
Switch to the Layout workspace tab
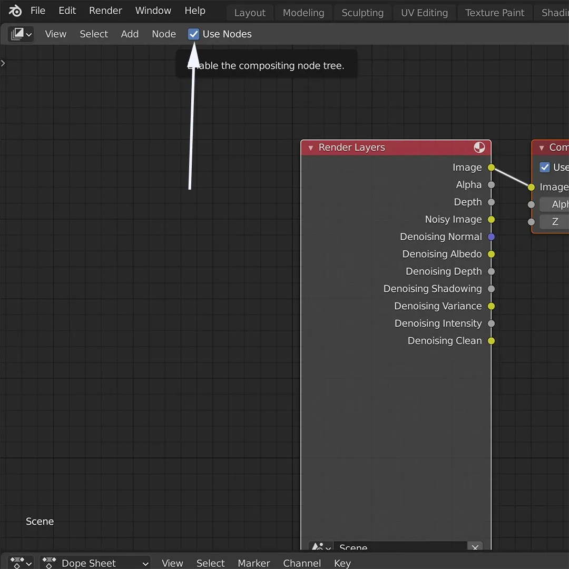(x=250, y=13)
